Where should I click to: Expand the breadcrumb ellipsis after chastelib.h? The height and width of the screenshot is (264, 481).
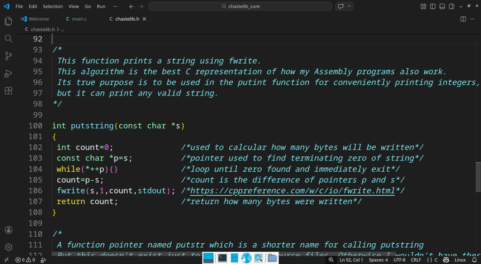click(62, 29)
